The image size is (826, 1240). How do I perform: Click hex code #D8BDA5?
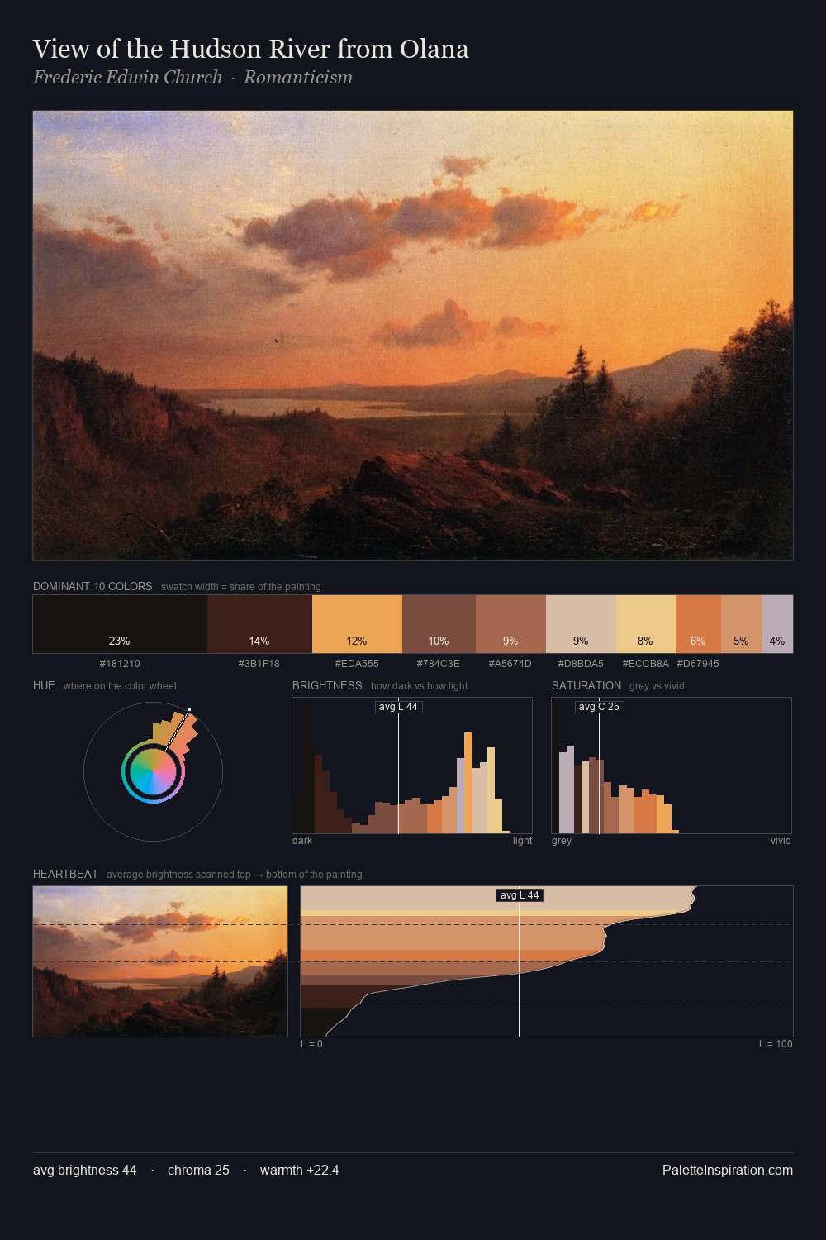click(x=581, y=664)
